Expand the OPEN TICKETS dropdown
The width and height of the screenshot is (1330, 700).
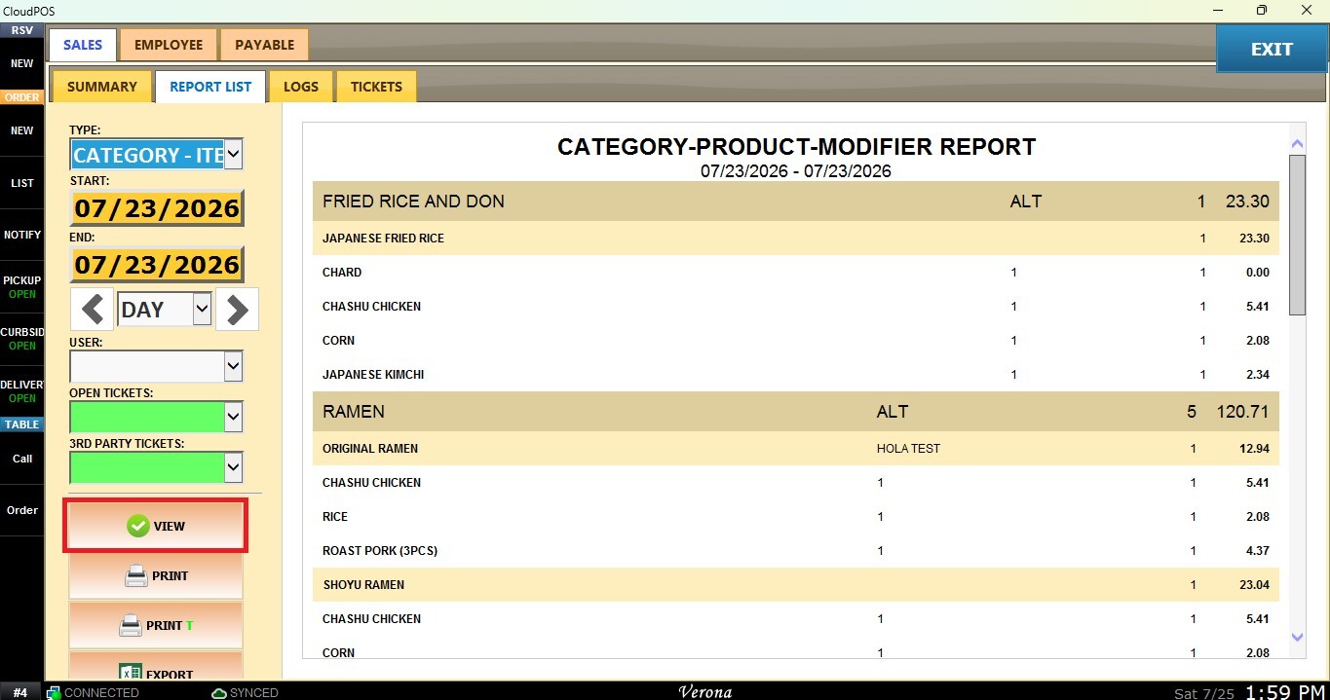click(x=233, y=417)
